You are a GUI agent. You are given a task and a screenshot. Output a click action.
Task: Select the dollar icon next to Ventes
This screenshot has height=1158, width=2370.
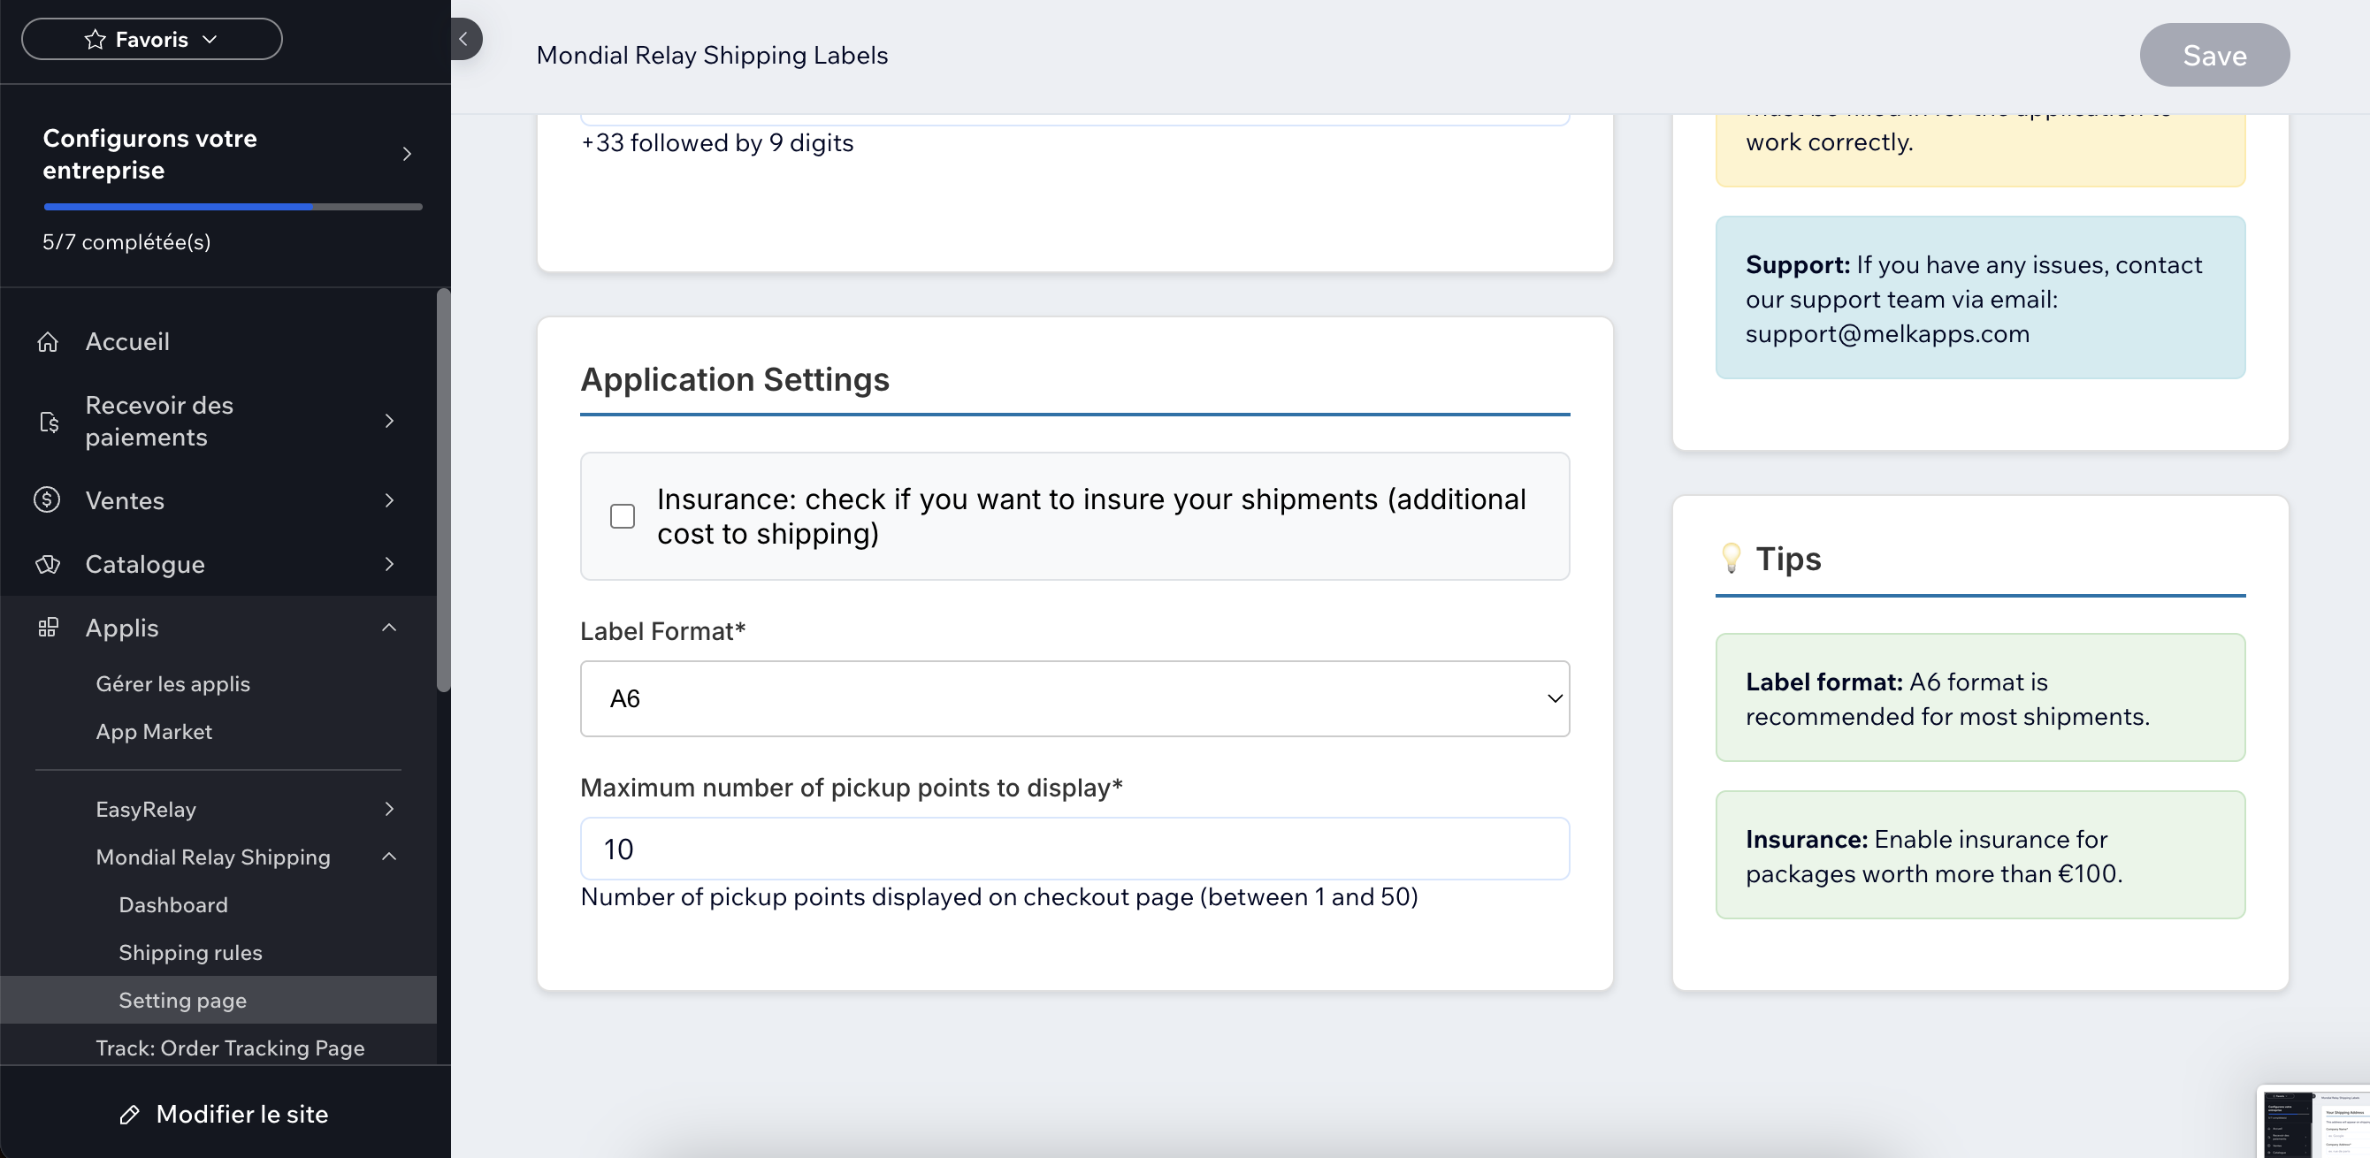pos(49,500)
